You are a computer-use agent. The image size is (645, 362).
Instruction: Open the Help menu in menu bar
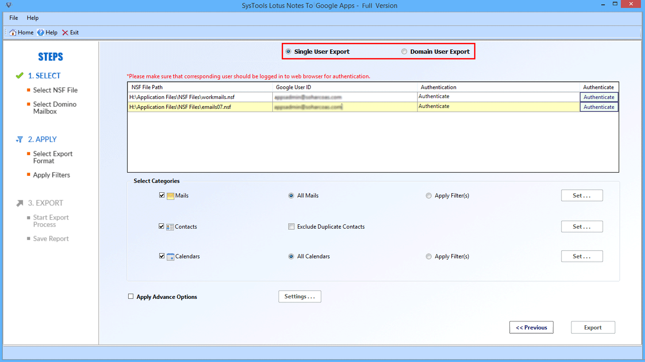(33, 18)
